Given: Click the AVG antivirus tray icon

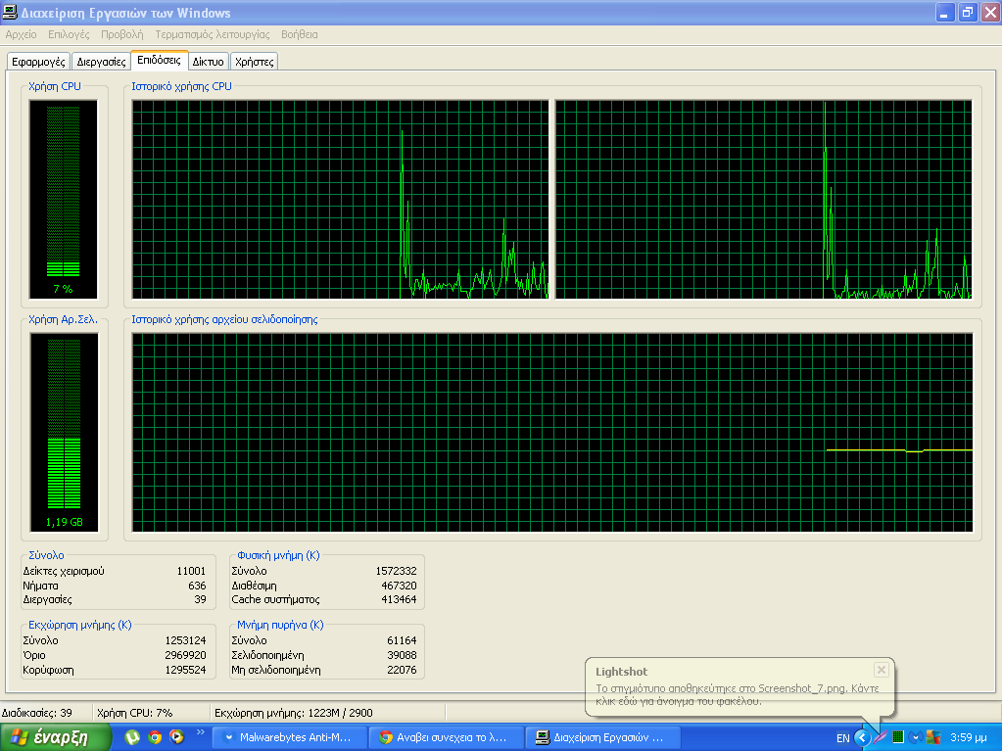Looking at the screenshot, I should click(933, 737).
